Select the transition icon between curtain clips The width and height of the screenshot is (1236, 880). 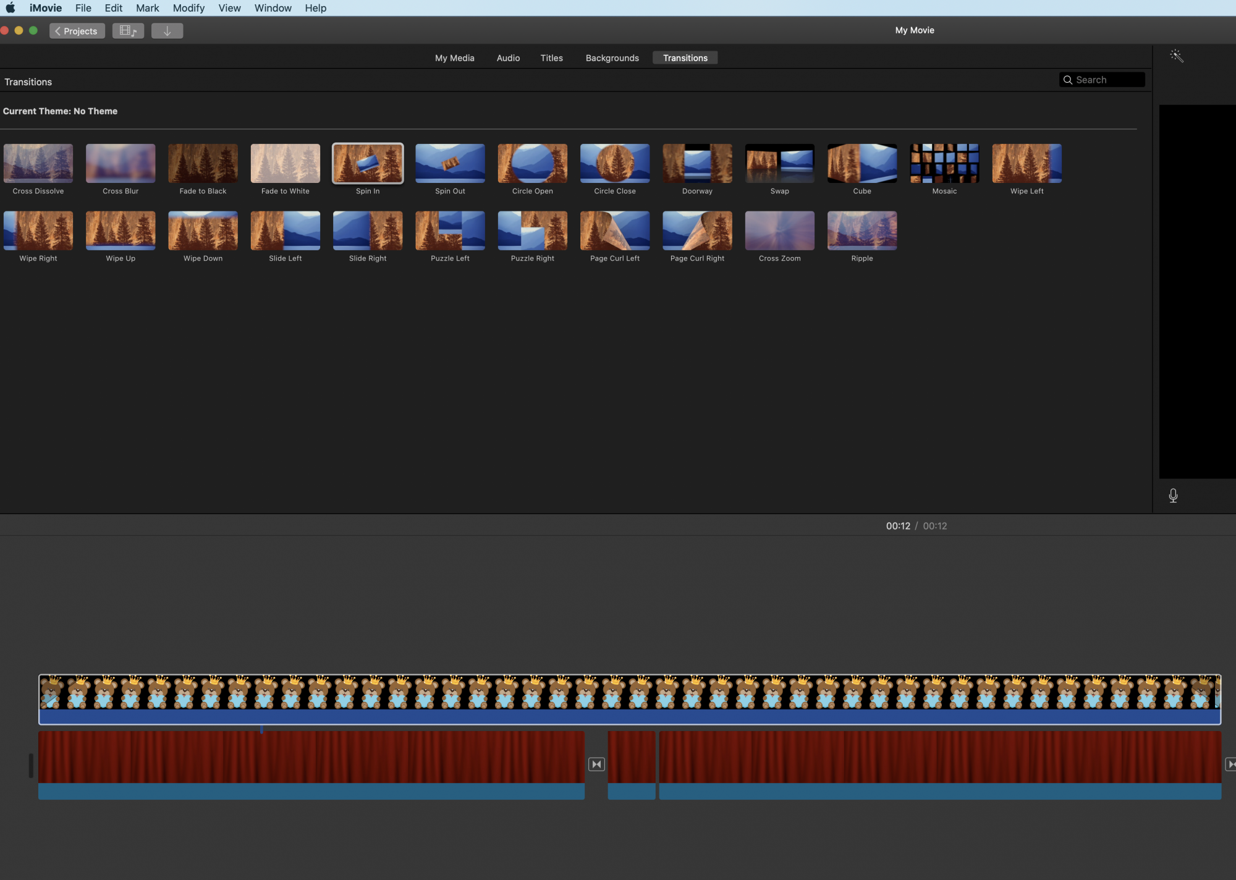596,764
